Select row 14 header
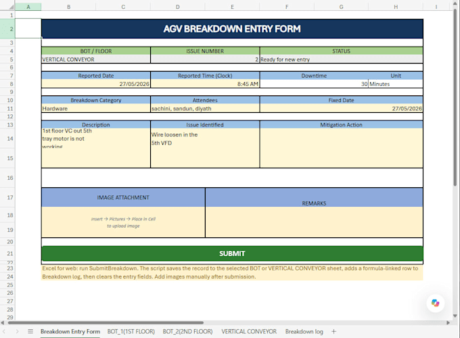460x338 pixels. tap(7, 139)
